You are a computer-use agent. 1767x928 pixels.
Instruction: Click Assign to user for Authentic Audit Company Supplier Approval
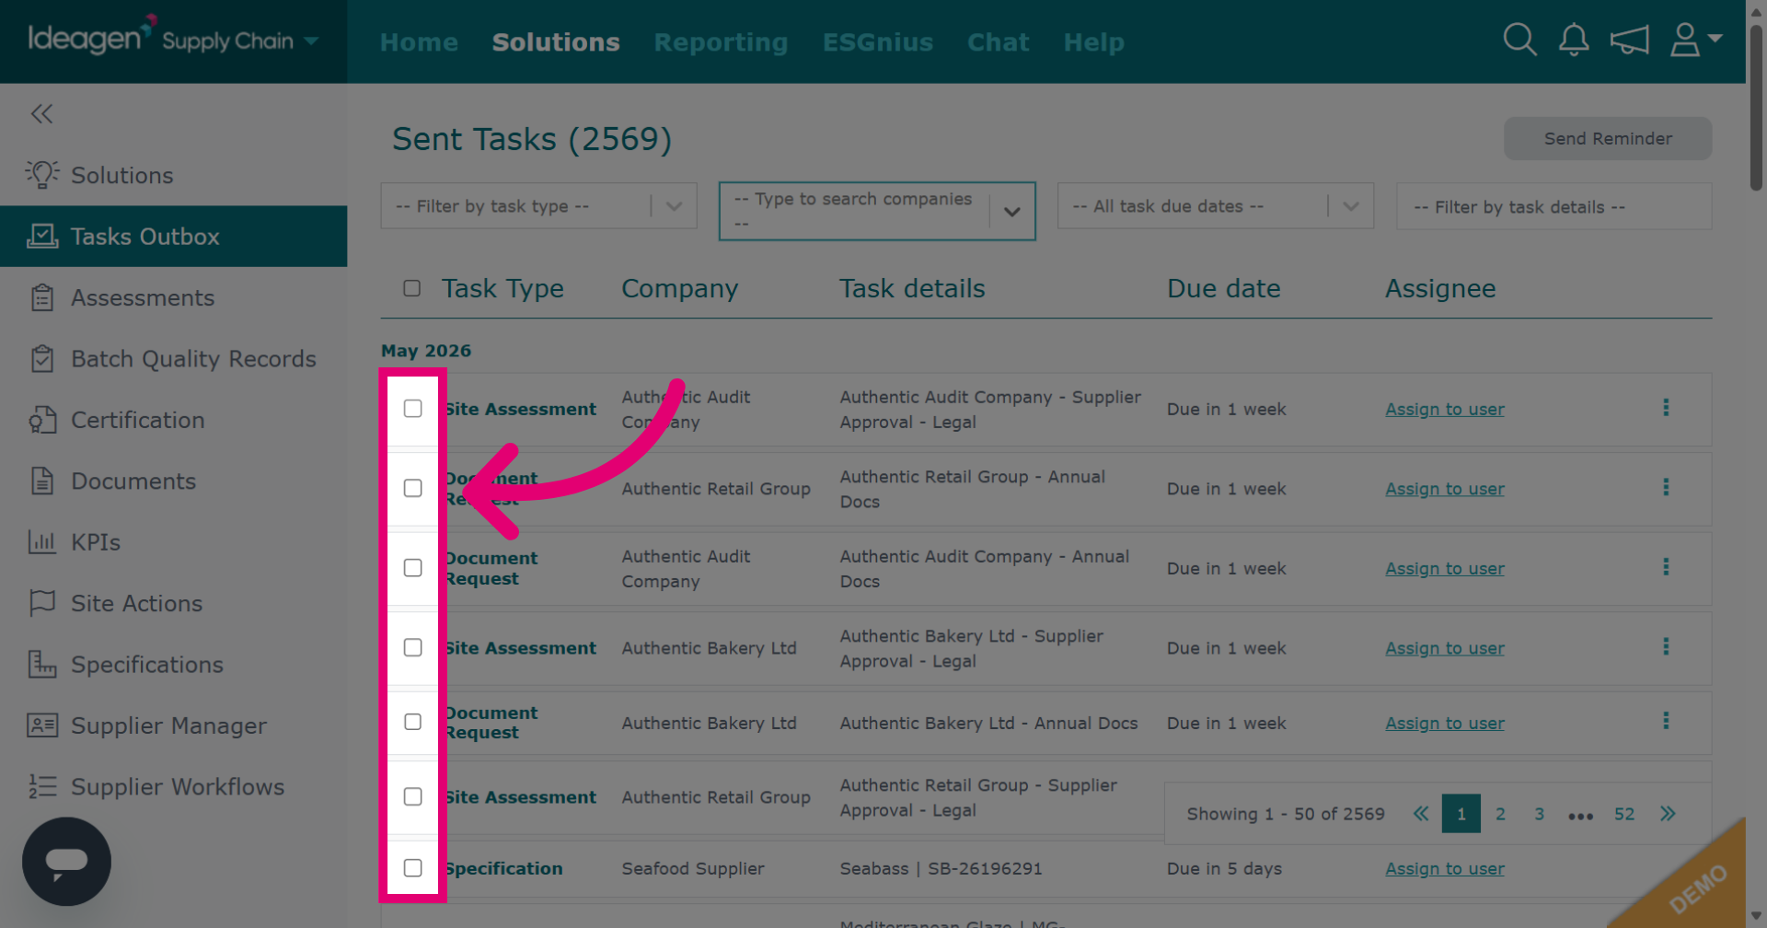1445,409
